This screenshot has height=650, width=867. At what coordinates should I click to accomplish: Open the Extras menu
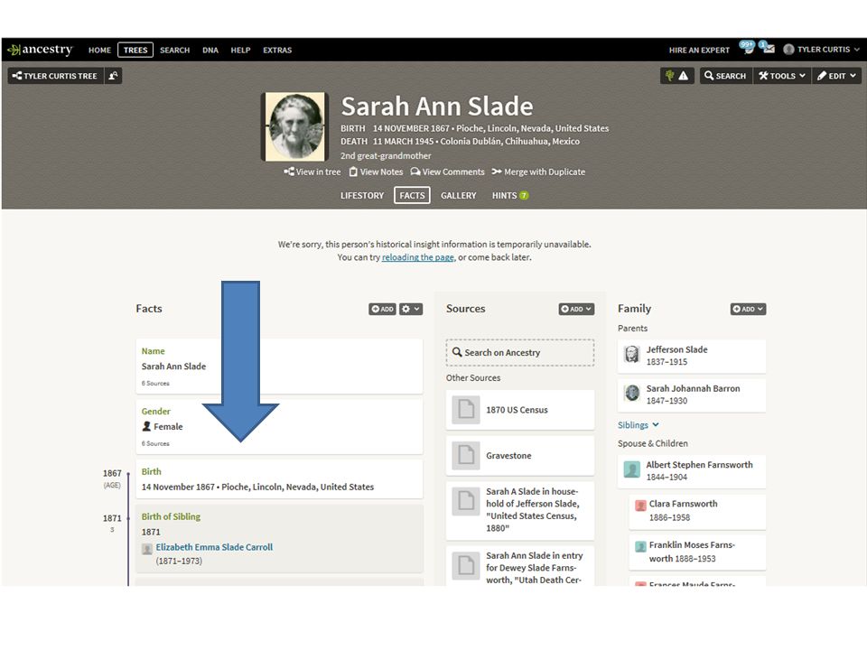pyautogui.click(x=277, y=51)
